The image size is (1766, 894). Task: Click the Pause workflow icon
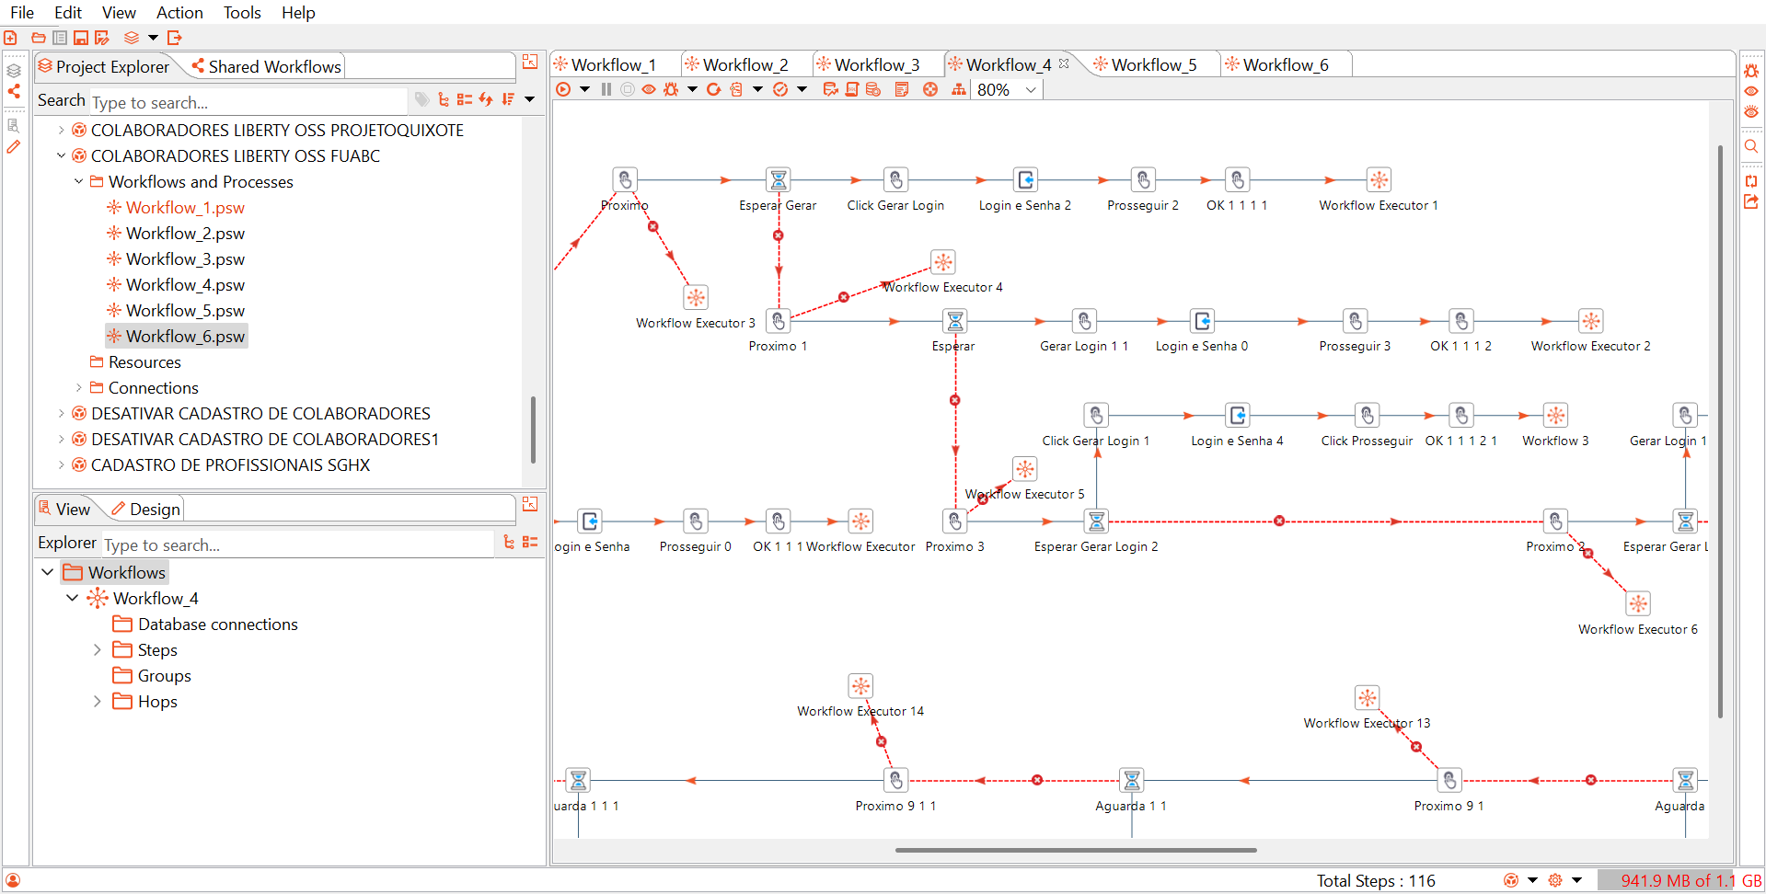(606, 89)
